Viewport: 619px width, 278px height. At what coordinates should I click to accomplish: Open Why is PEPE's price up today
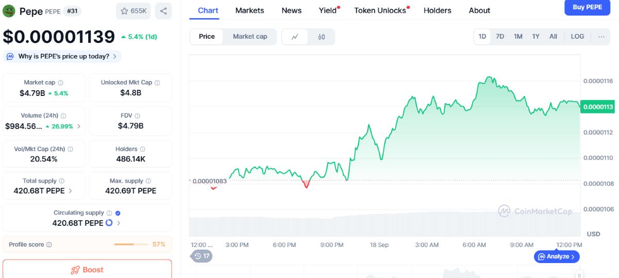click(x=62, y=56)
